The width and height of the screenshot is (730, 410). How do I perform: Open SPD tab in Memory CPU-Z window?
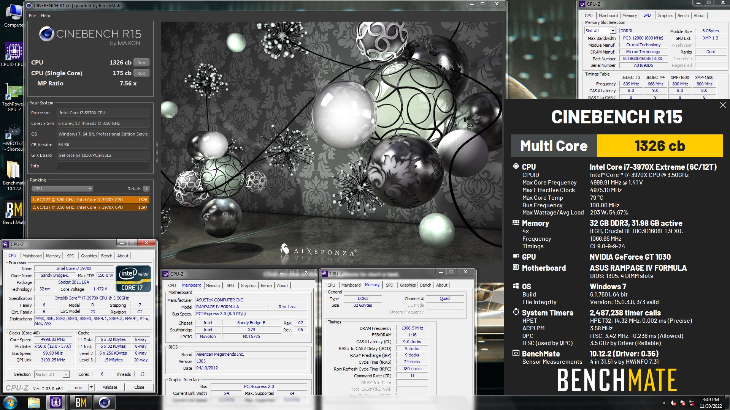pyautogui.click(x=389, y=285)
